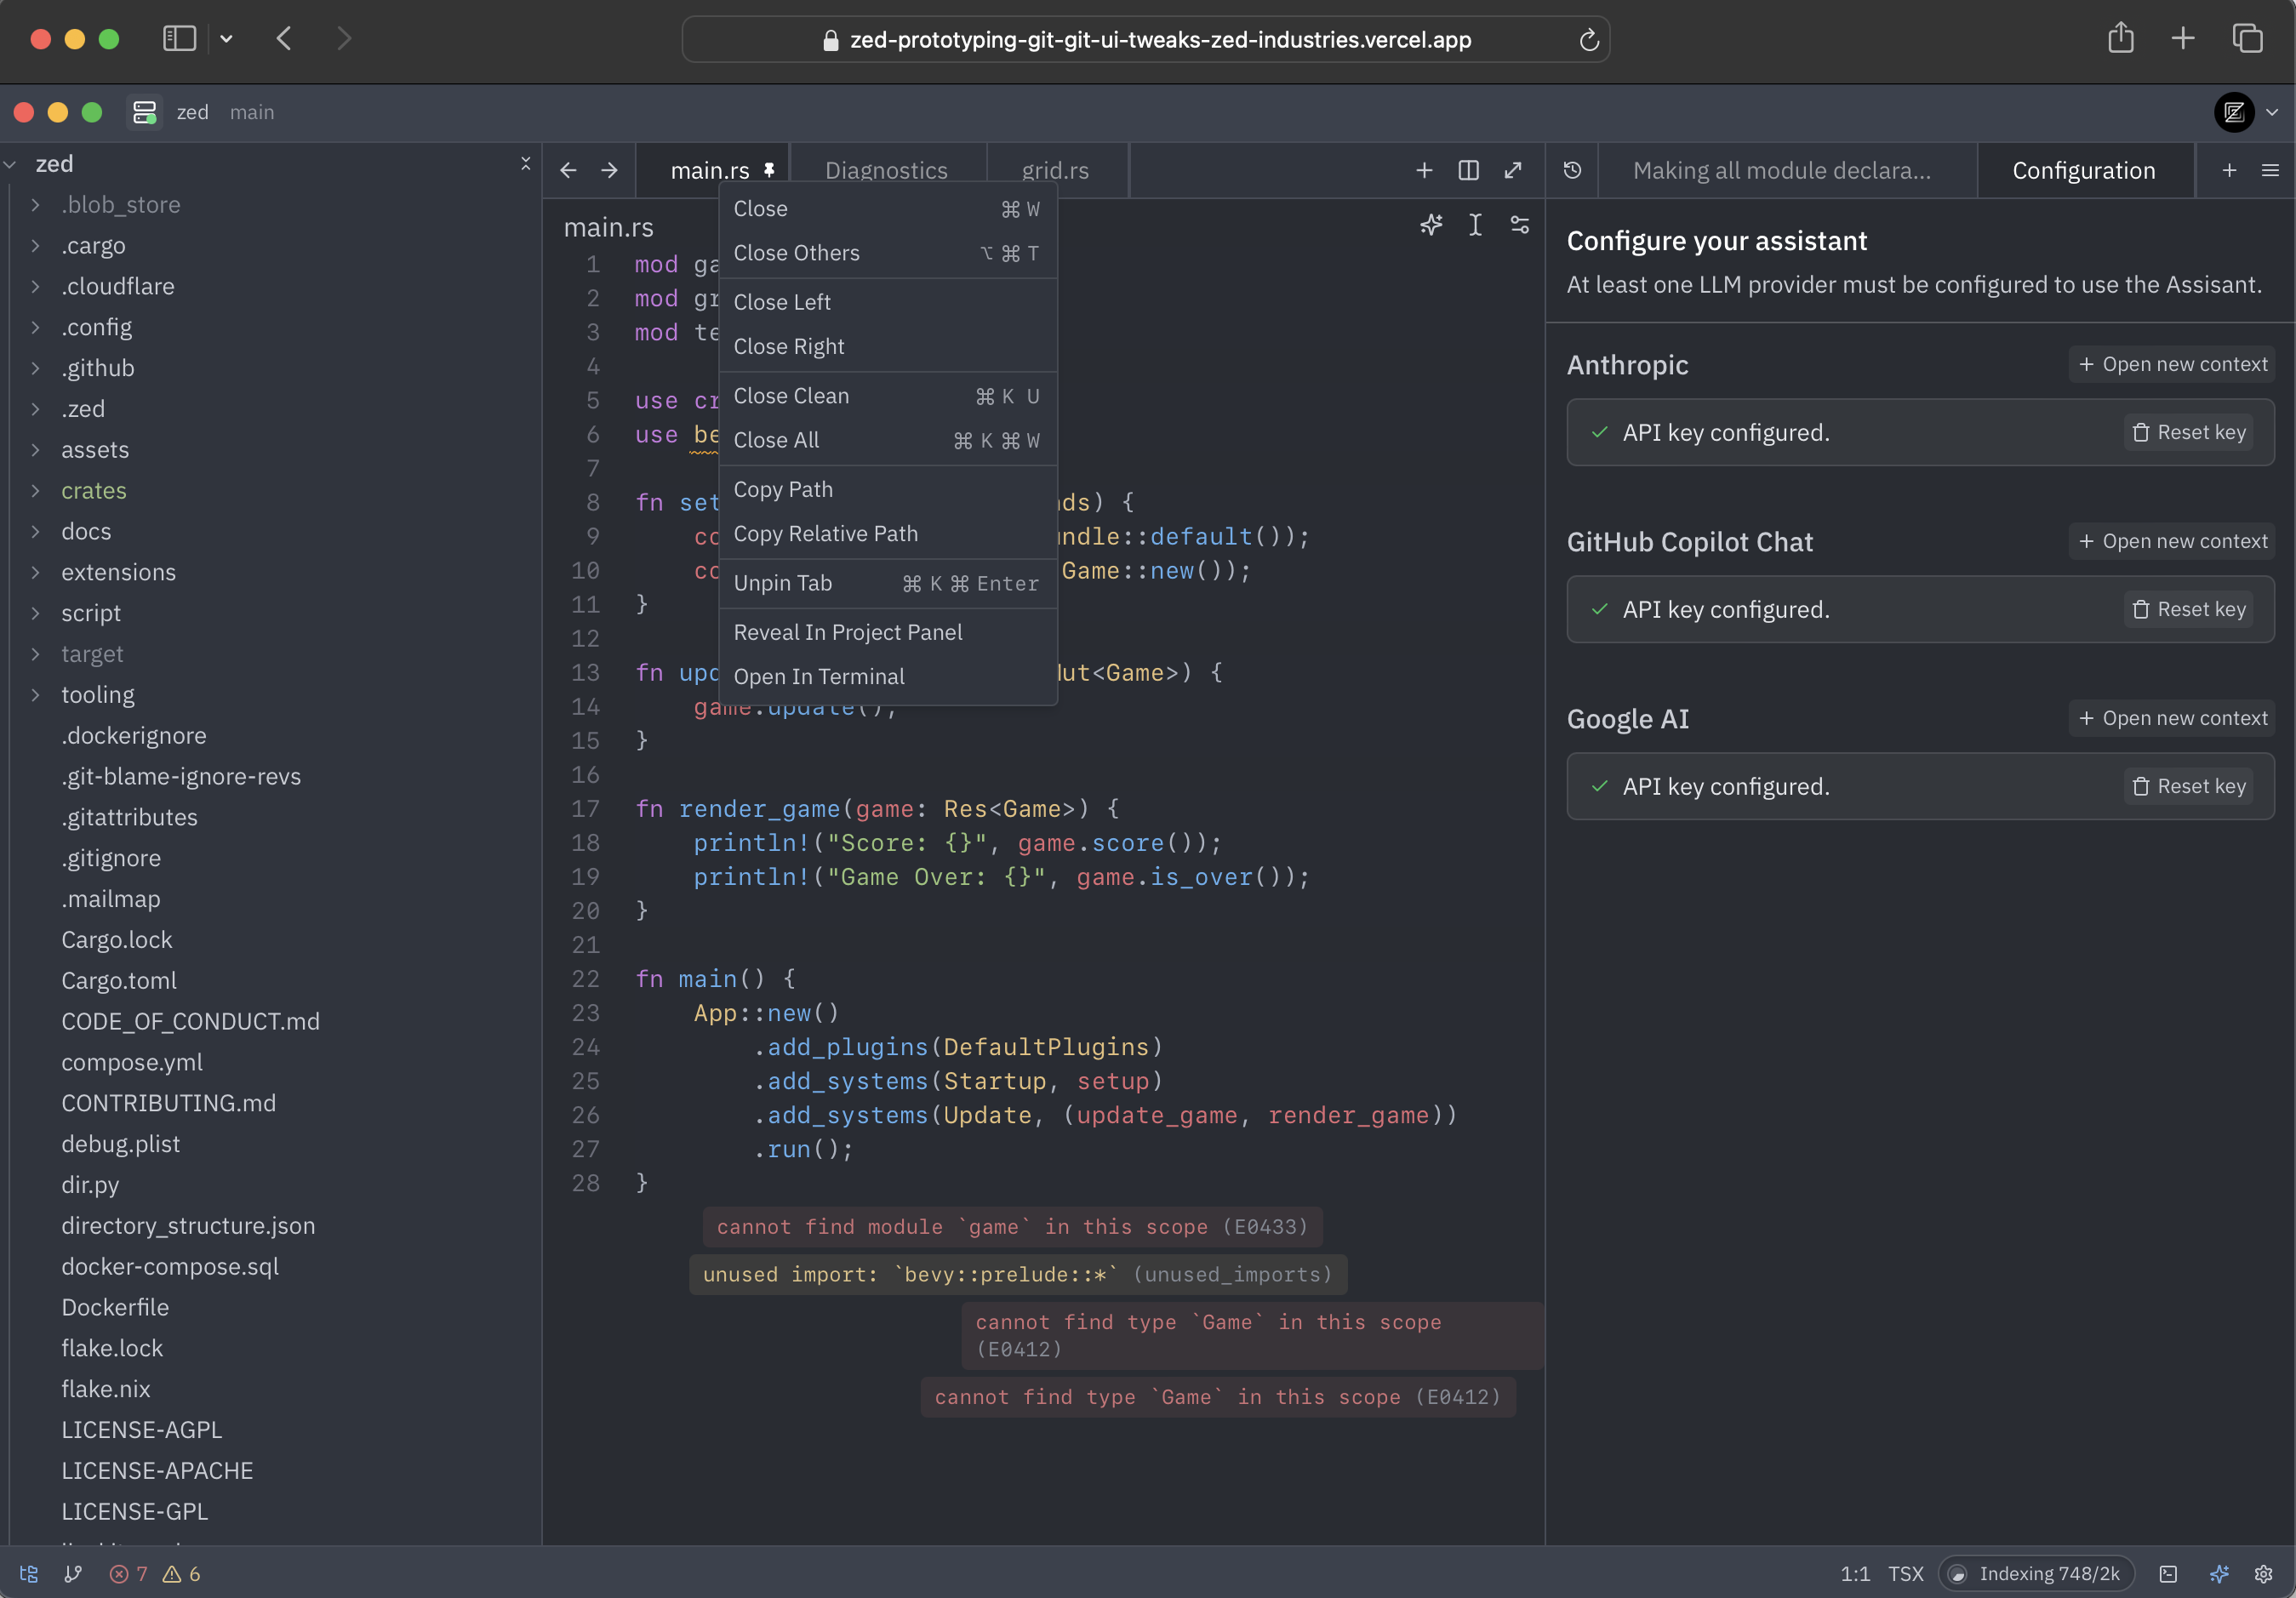Click the error count indicator showing 6 errors
2296x1598 pixels.
(x=188, y=1572)
